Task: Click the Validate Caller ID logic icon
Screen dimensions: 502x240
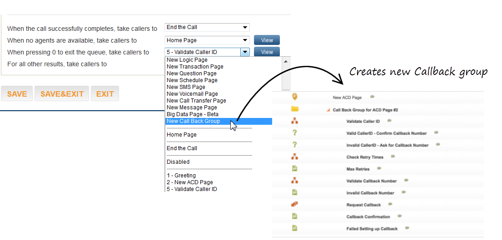Action: pyautogui.click(x=294, y=121)
